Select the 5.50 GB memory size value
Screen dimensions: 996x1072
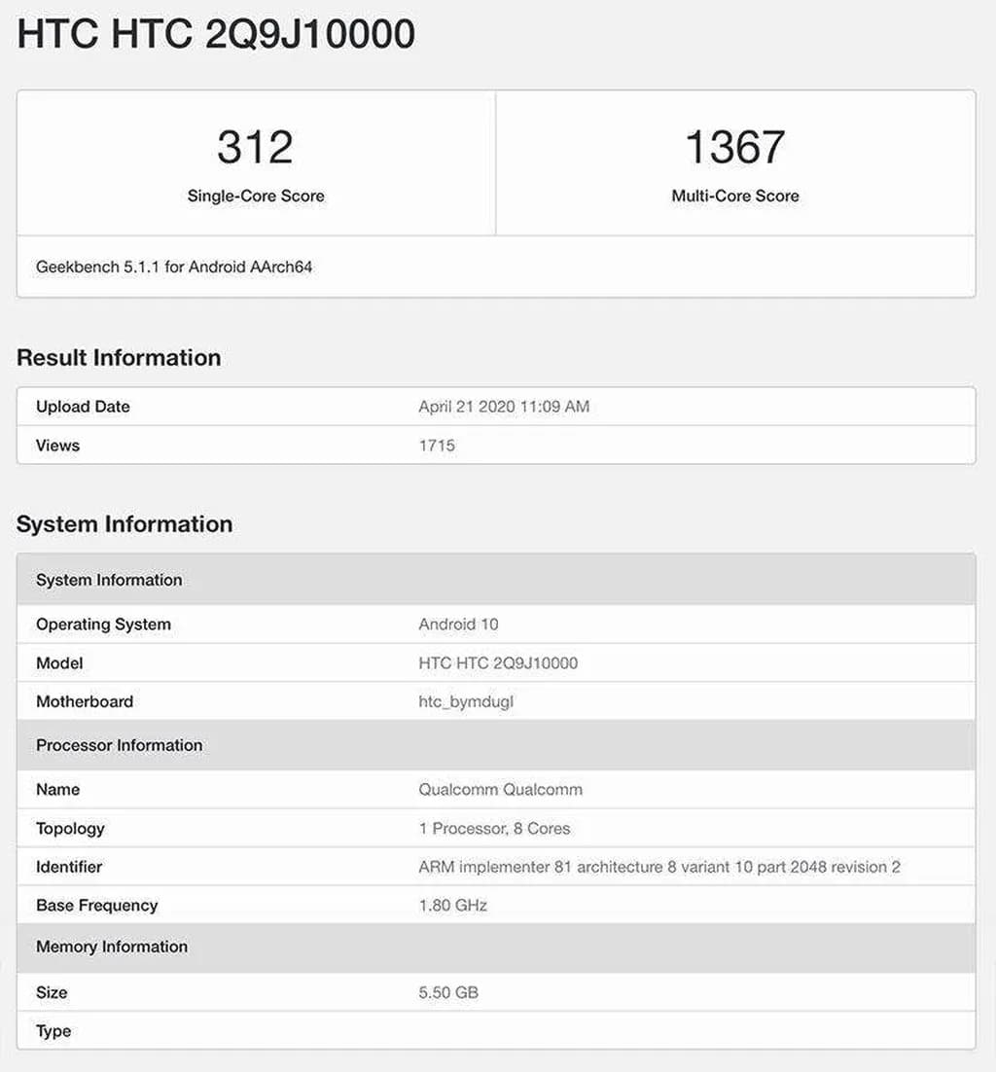tap(448, 992)
